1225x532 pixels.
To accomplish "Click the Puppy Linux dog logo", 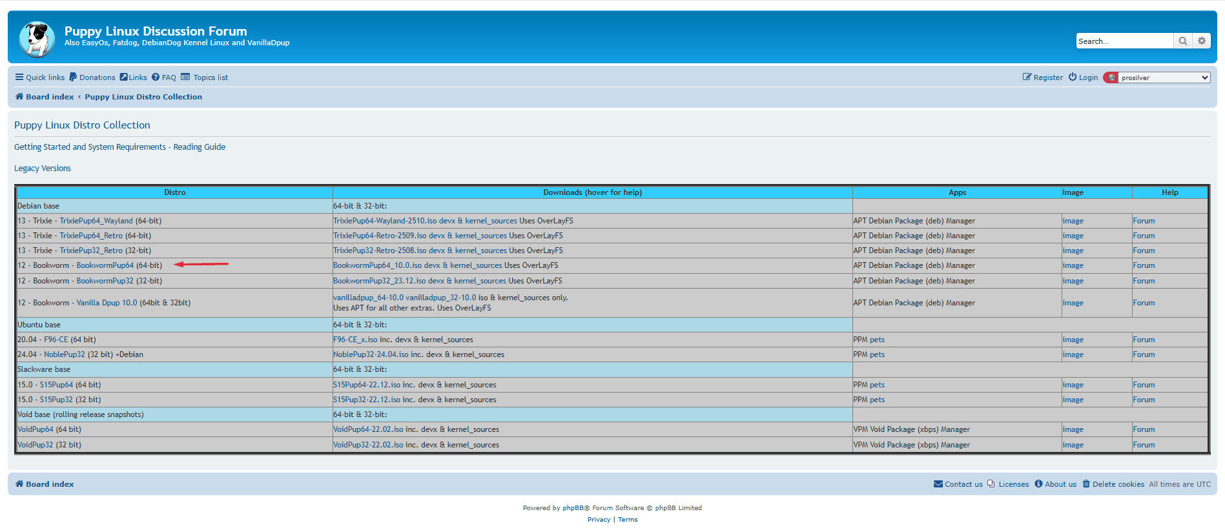I will click(x=37, y=39).
